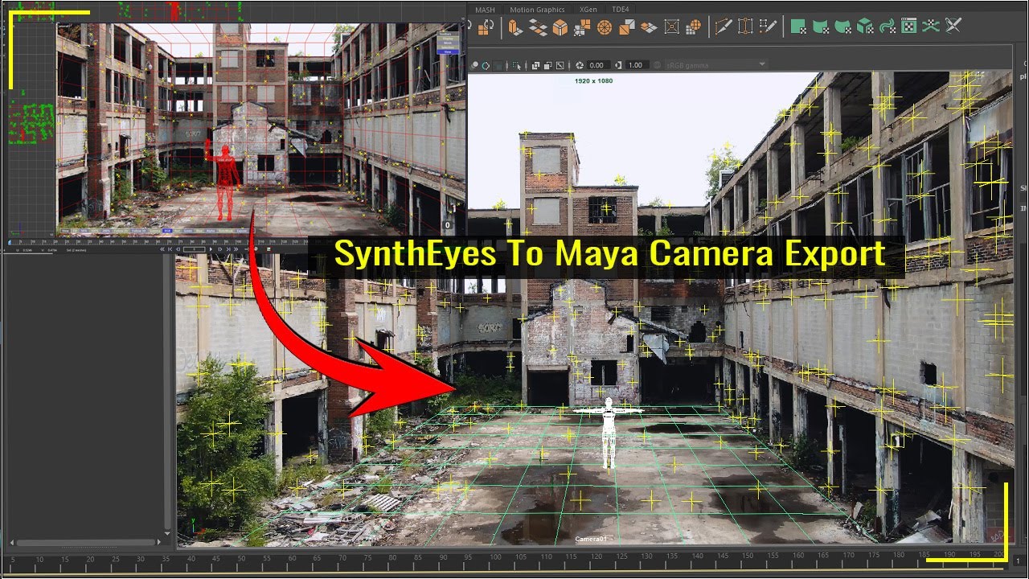
Task: Toggle X-Ray mode in panel toolbar
Action: [x=535, y=65]
